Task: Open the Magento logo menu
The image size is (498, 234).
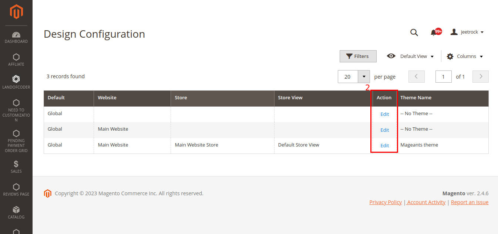Action: coord(16,11)
